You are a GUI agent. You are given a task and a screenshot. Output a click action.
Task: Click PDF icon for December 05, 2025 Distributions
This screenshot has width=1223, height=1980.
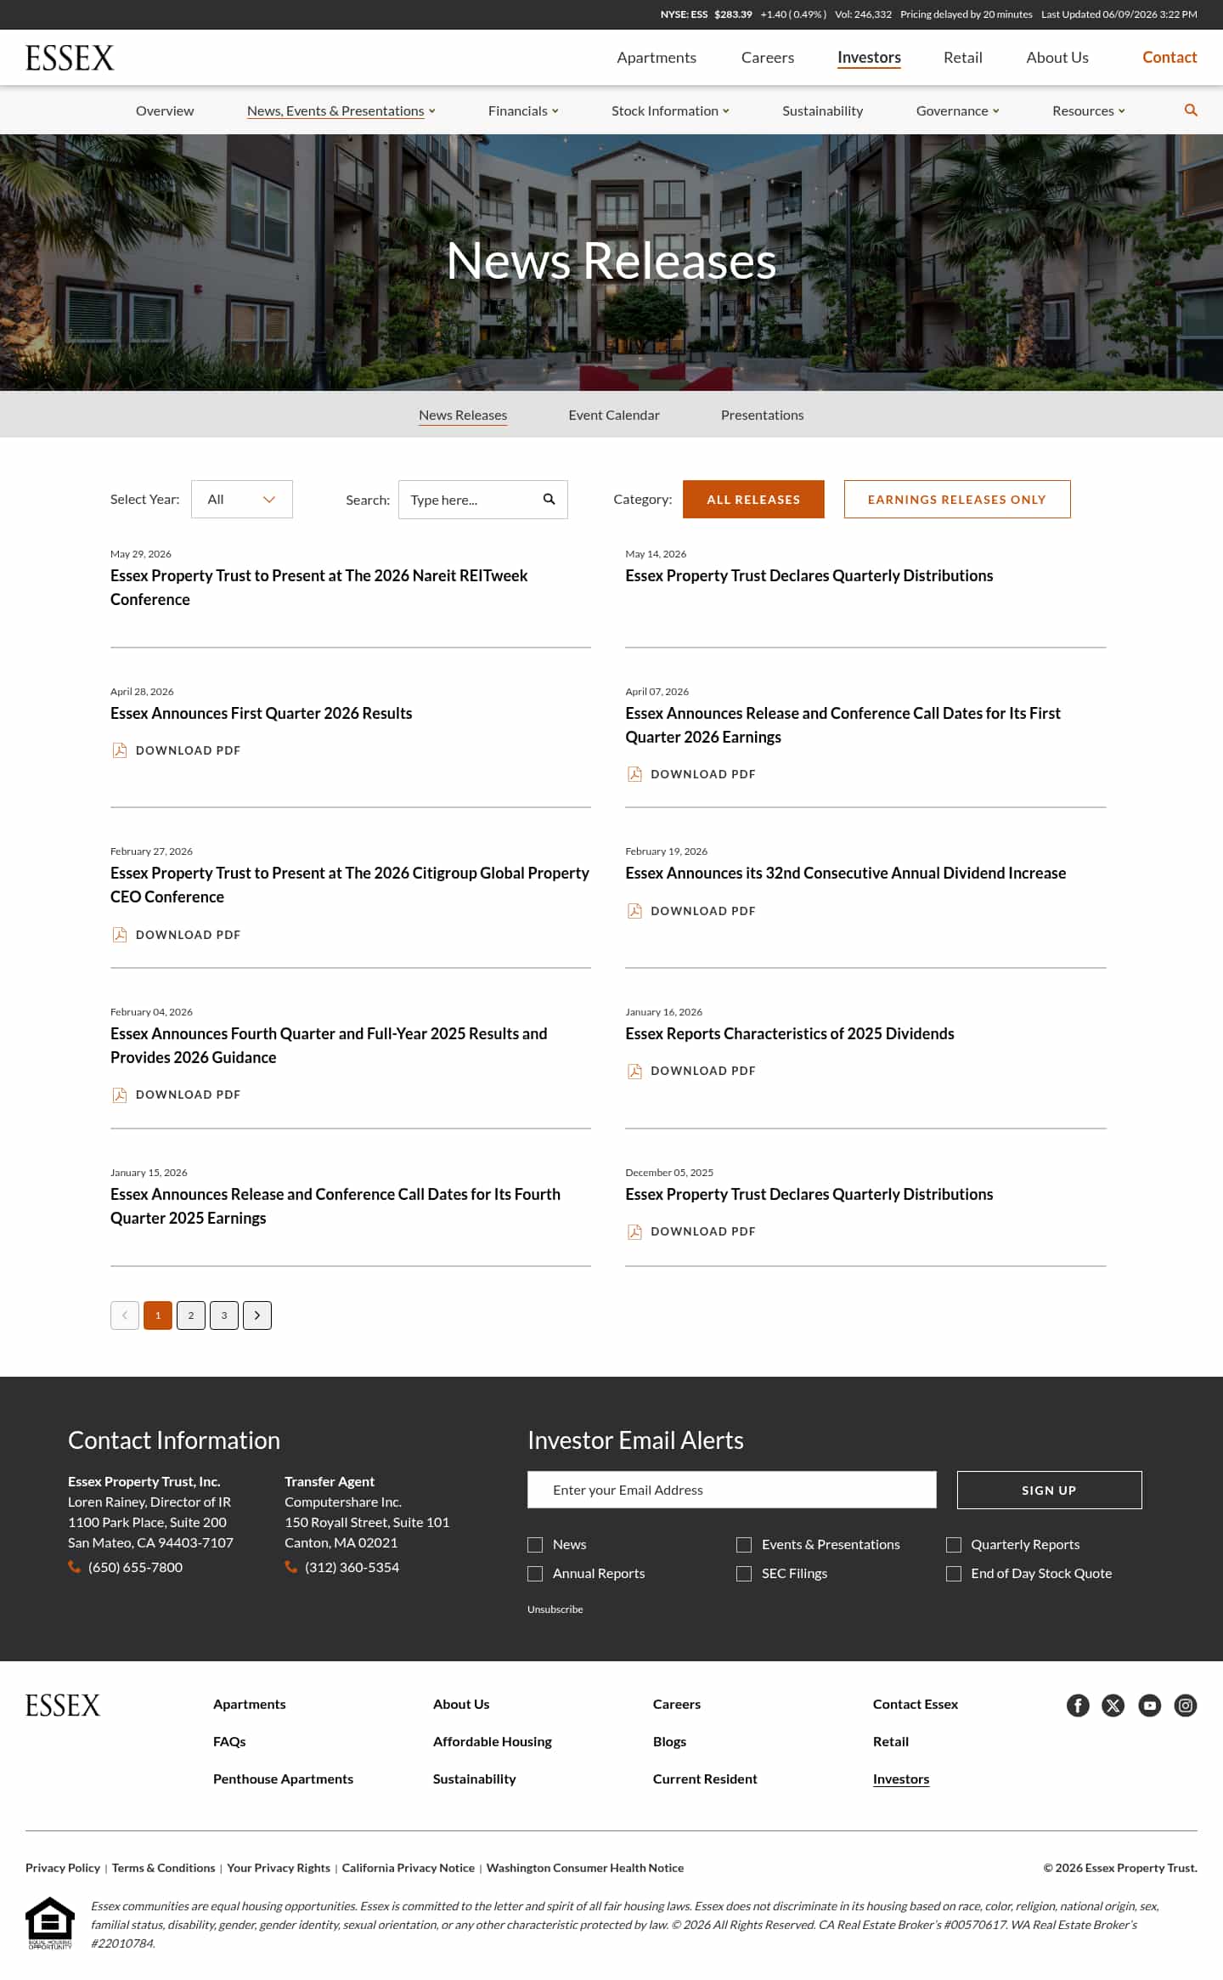tap(634, 1232)
